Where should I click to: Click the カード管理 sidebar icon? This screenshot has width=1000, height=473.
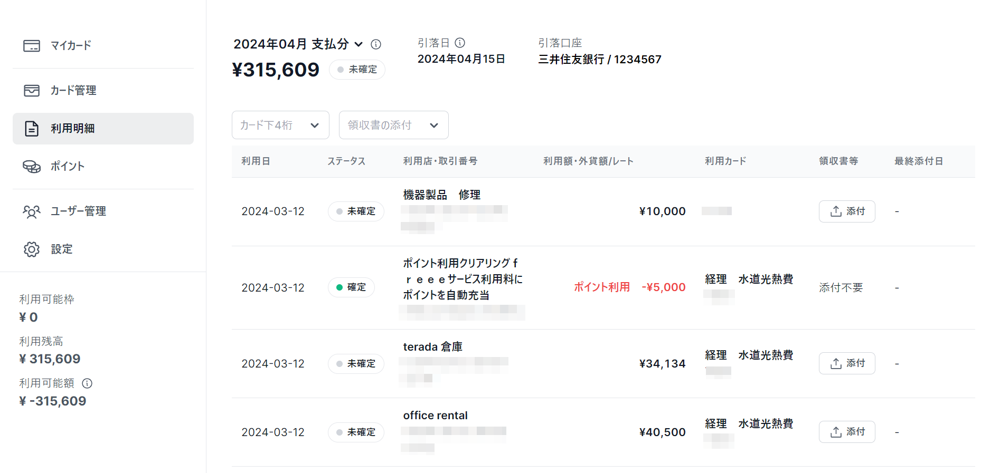tap(32, 91)
